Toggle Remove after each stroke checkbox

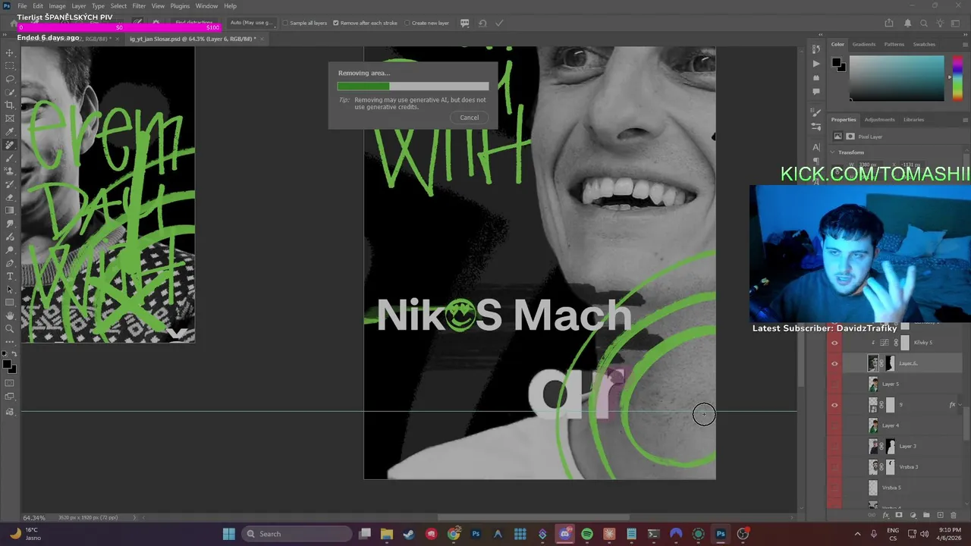[x=336, y=23]
